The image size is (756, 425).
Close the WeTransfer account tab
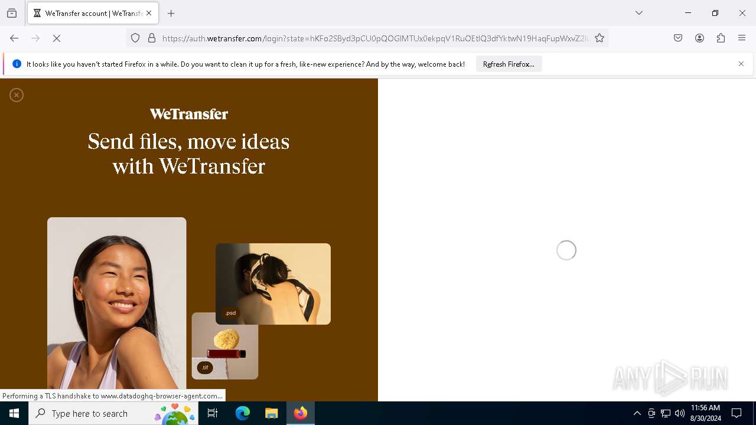pos(149,13)
